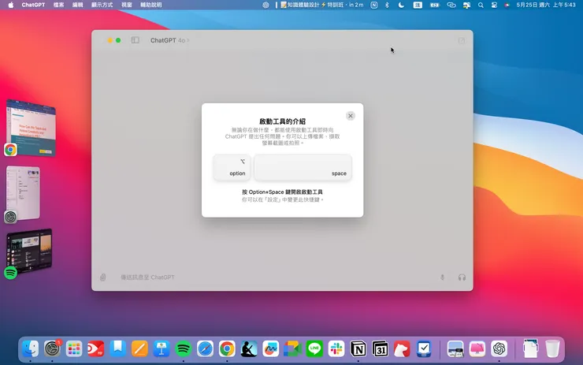Viewport: 583px width, 365px height.
Task: Click the option key illustration
Action: point(232,167)
